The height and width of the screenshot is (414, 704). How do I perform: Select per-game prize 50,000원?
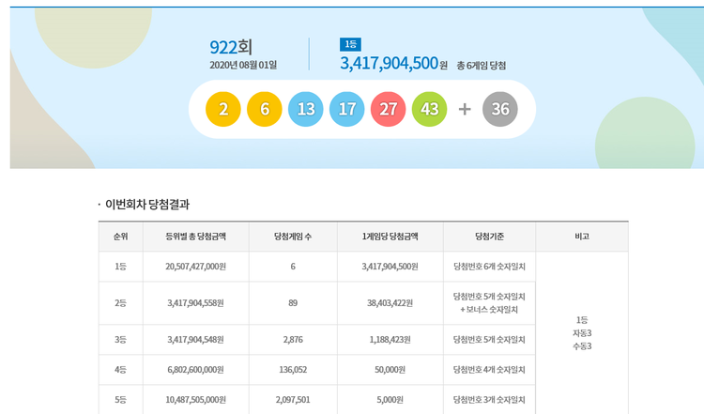390,370
